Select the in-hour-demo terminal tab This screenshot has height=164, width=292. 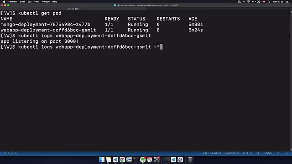[73, 9]
